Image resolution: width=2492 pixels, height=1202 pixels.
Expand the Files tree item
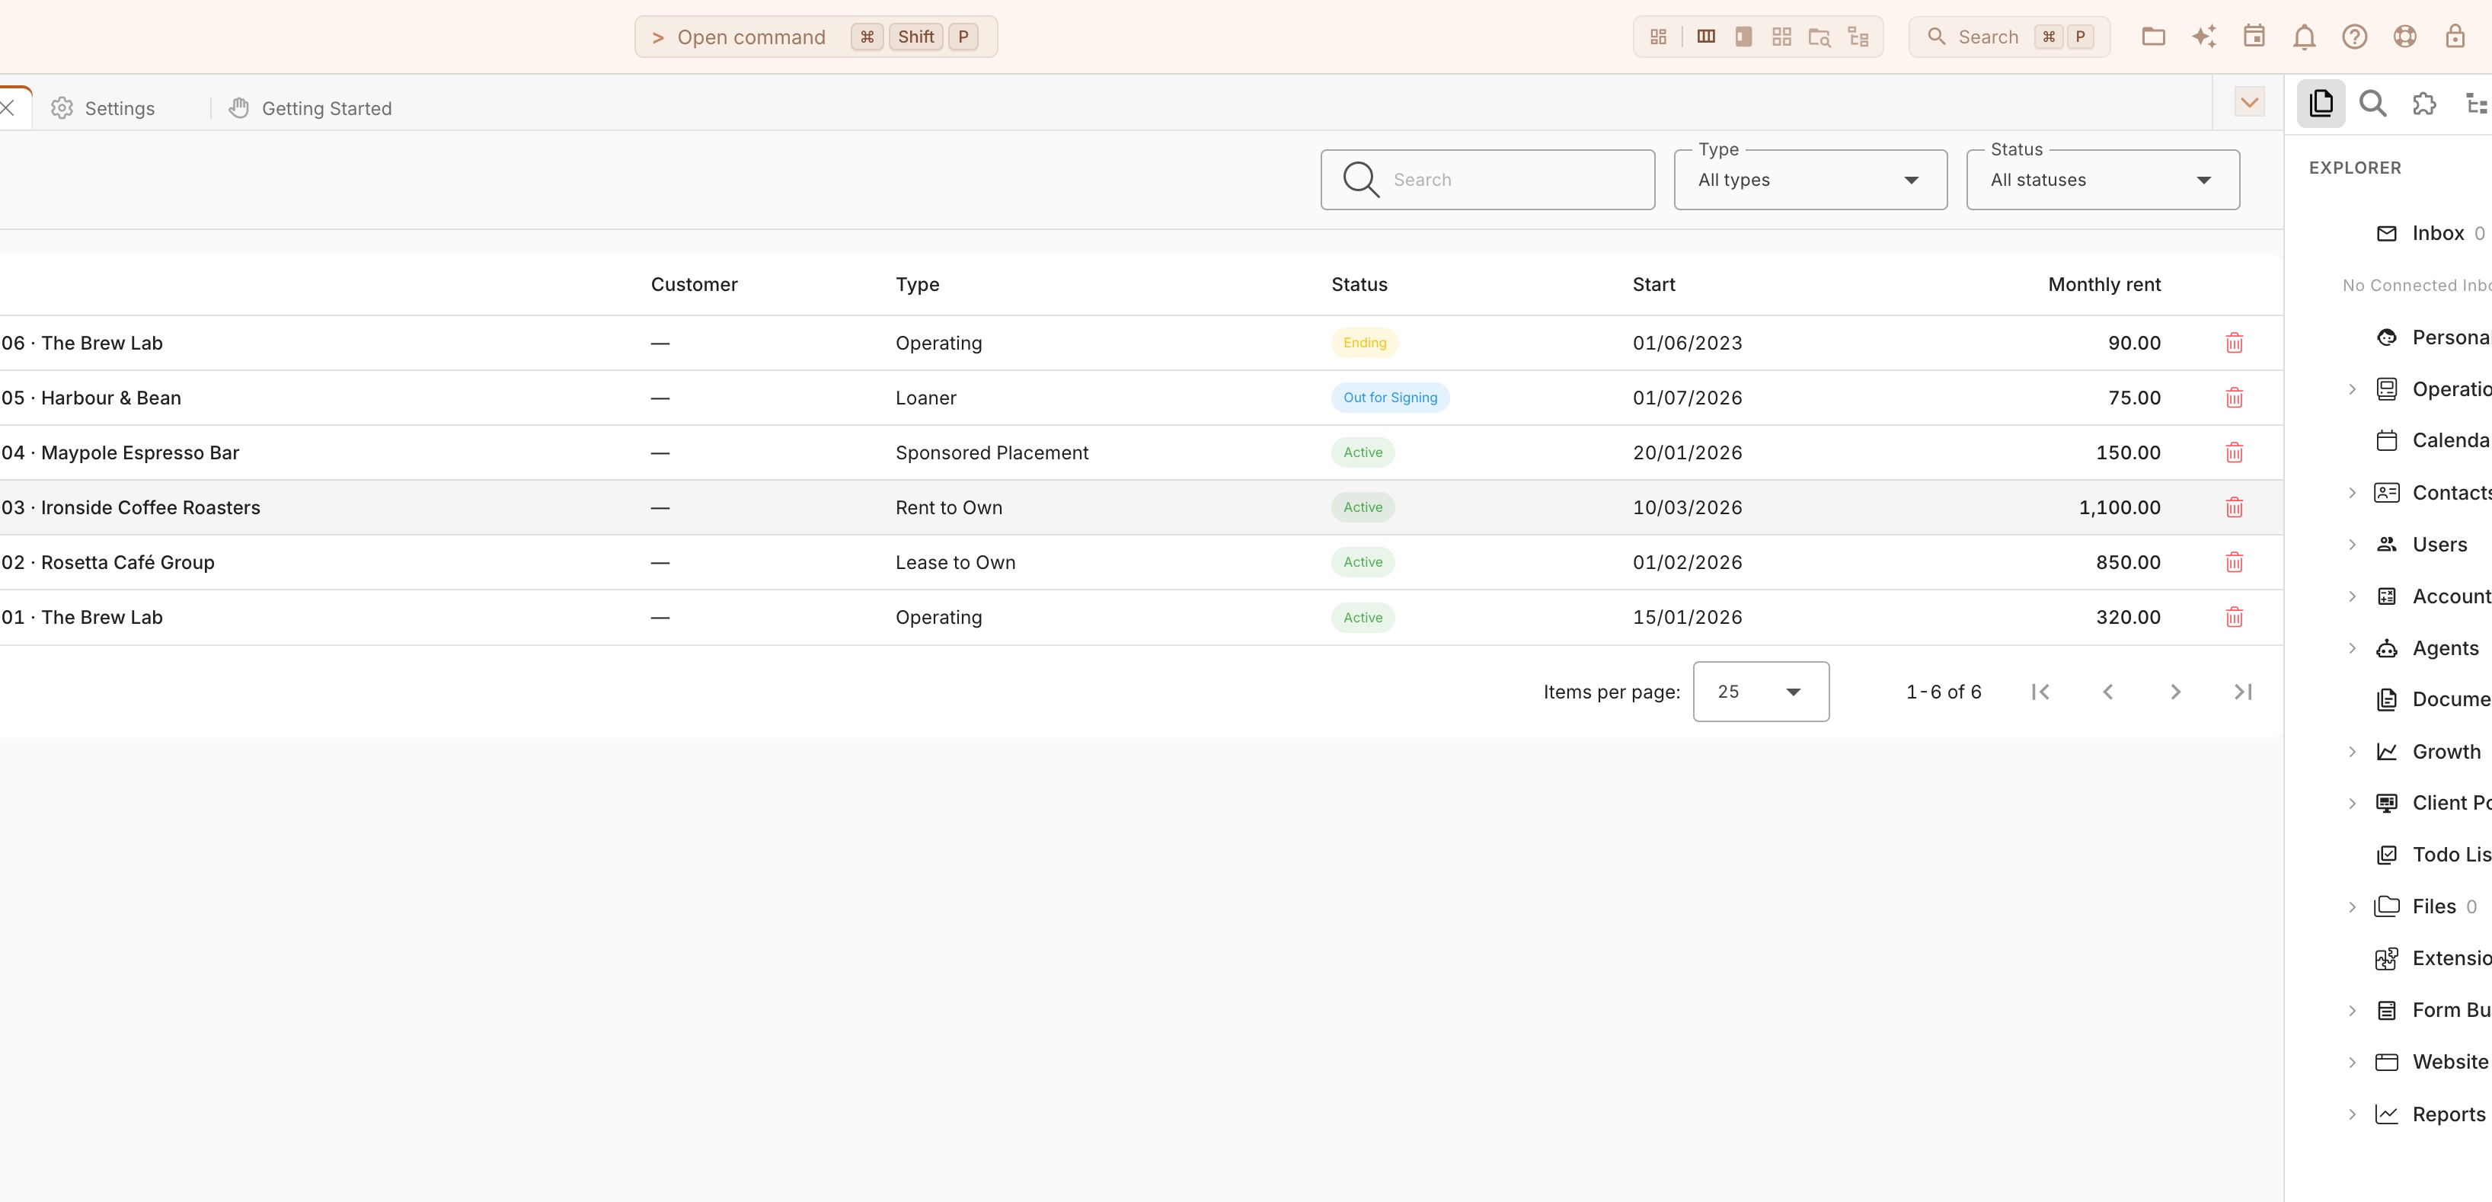point(2352,906)
